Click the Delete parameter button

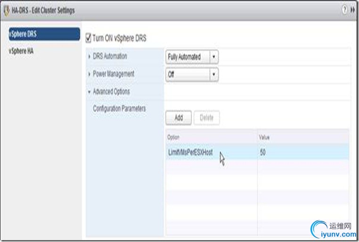pyautogui.click(x=206, y=118)
